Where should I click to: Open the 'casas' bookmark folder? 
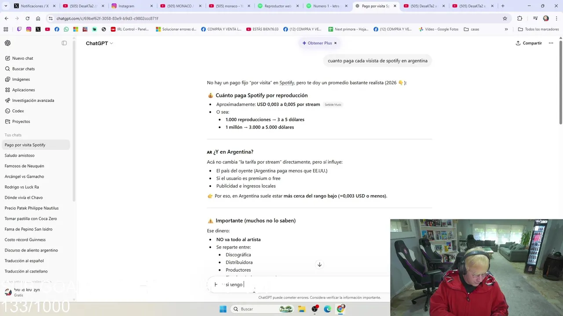click(472, 29)
